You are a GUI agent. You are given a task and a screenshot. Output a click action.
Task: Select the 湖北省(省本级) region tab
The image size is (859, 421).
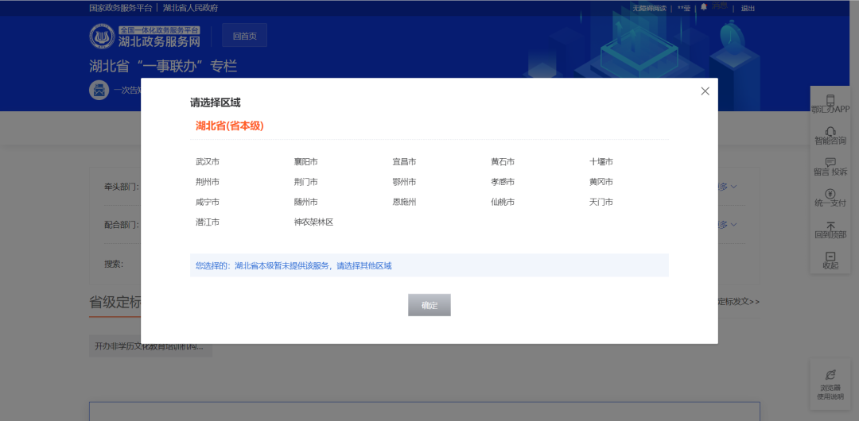(230, 126)
